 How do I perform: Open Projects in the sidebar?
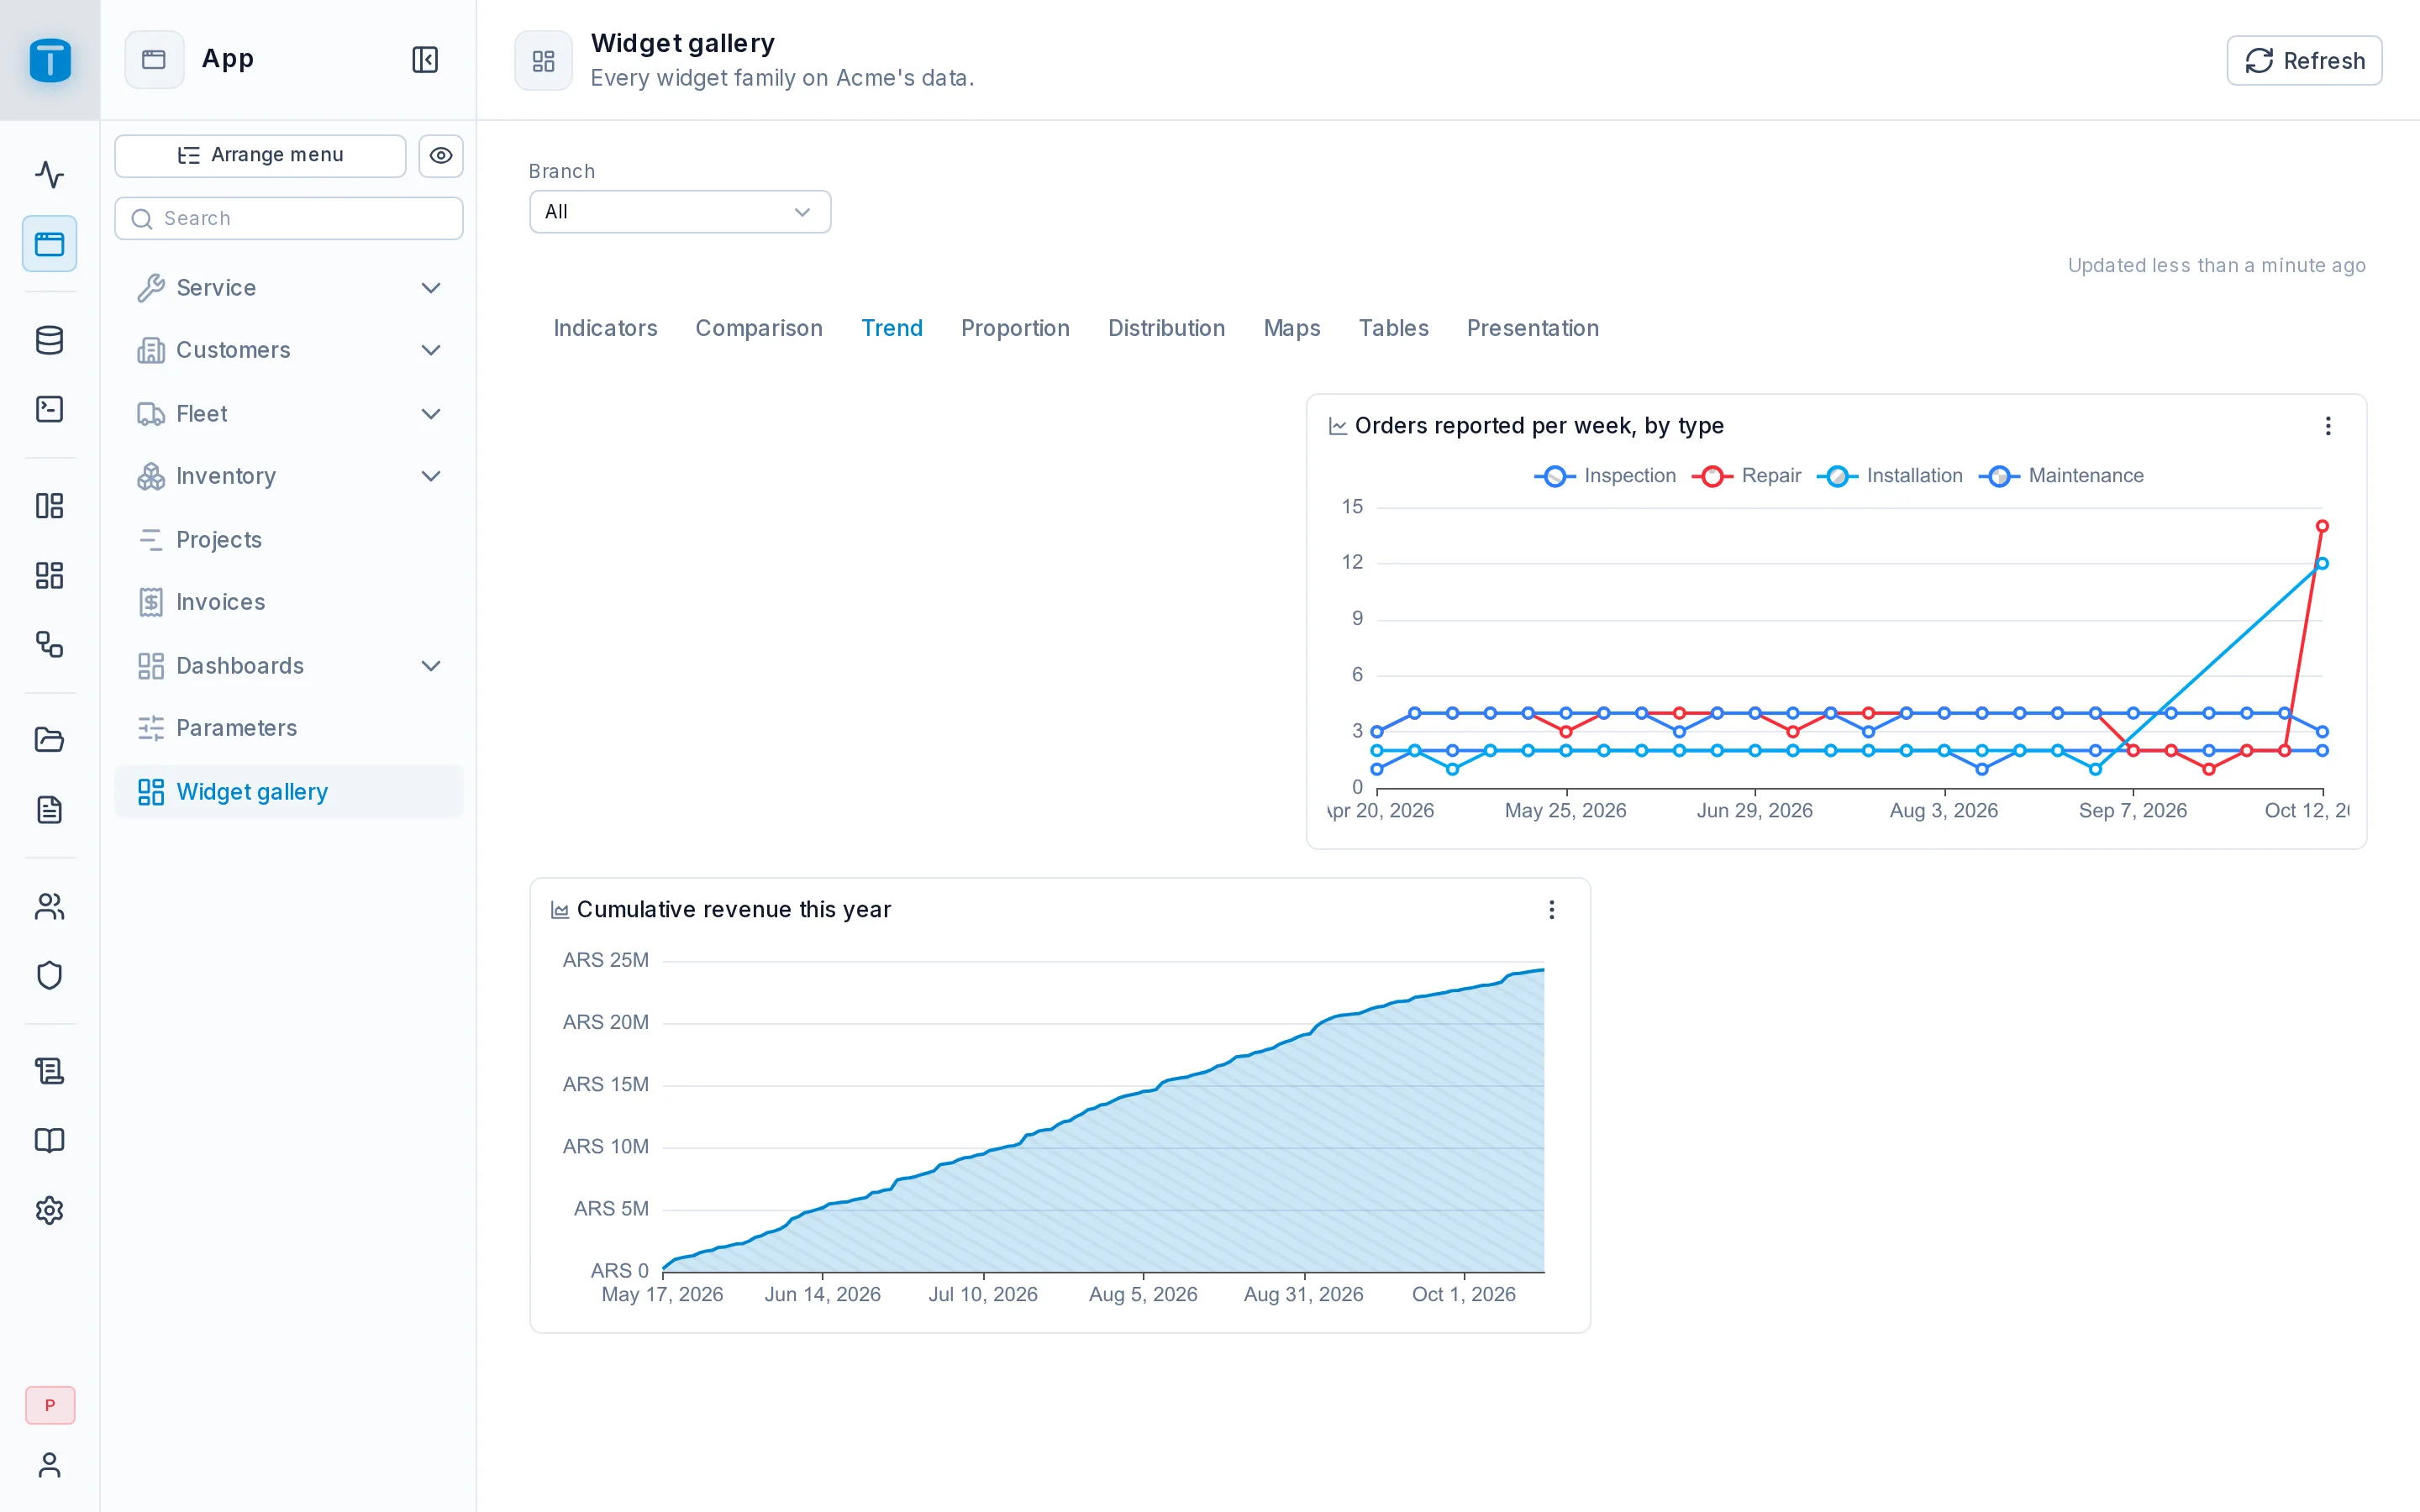[289, 540]
